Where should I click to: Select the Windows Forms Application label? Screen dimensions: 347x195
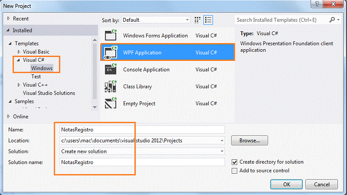click(155, 35)
